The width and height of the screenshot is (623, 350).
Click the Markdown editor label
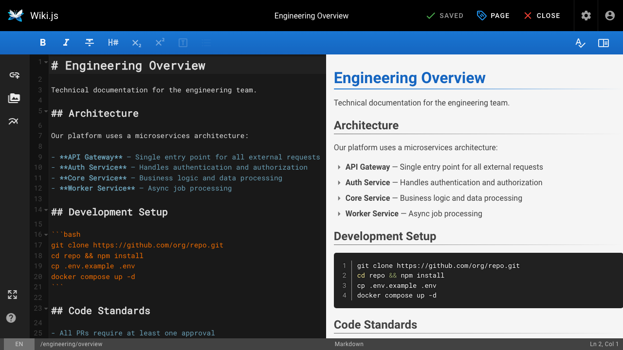pyautogui.click(x=349, y=344)
